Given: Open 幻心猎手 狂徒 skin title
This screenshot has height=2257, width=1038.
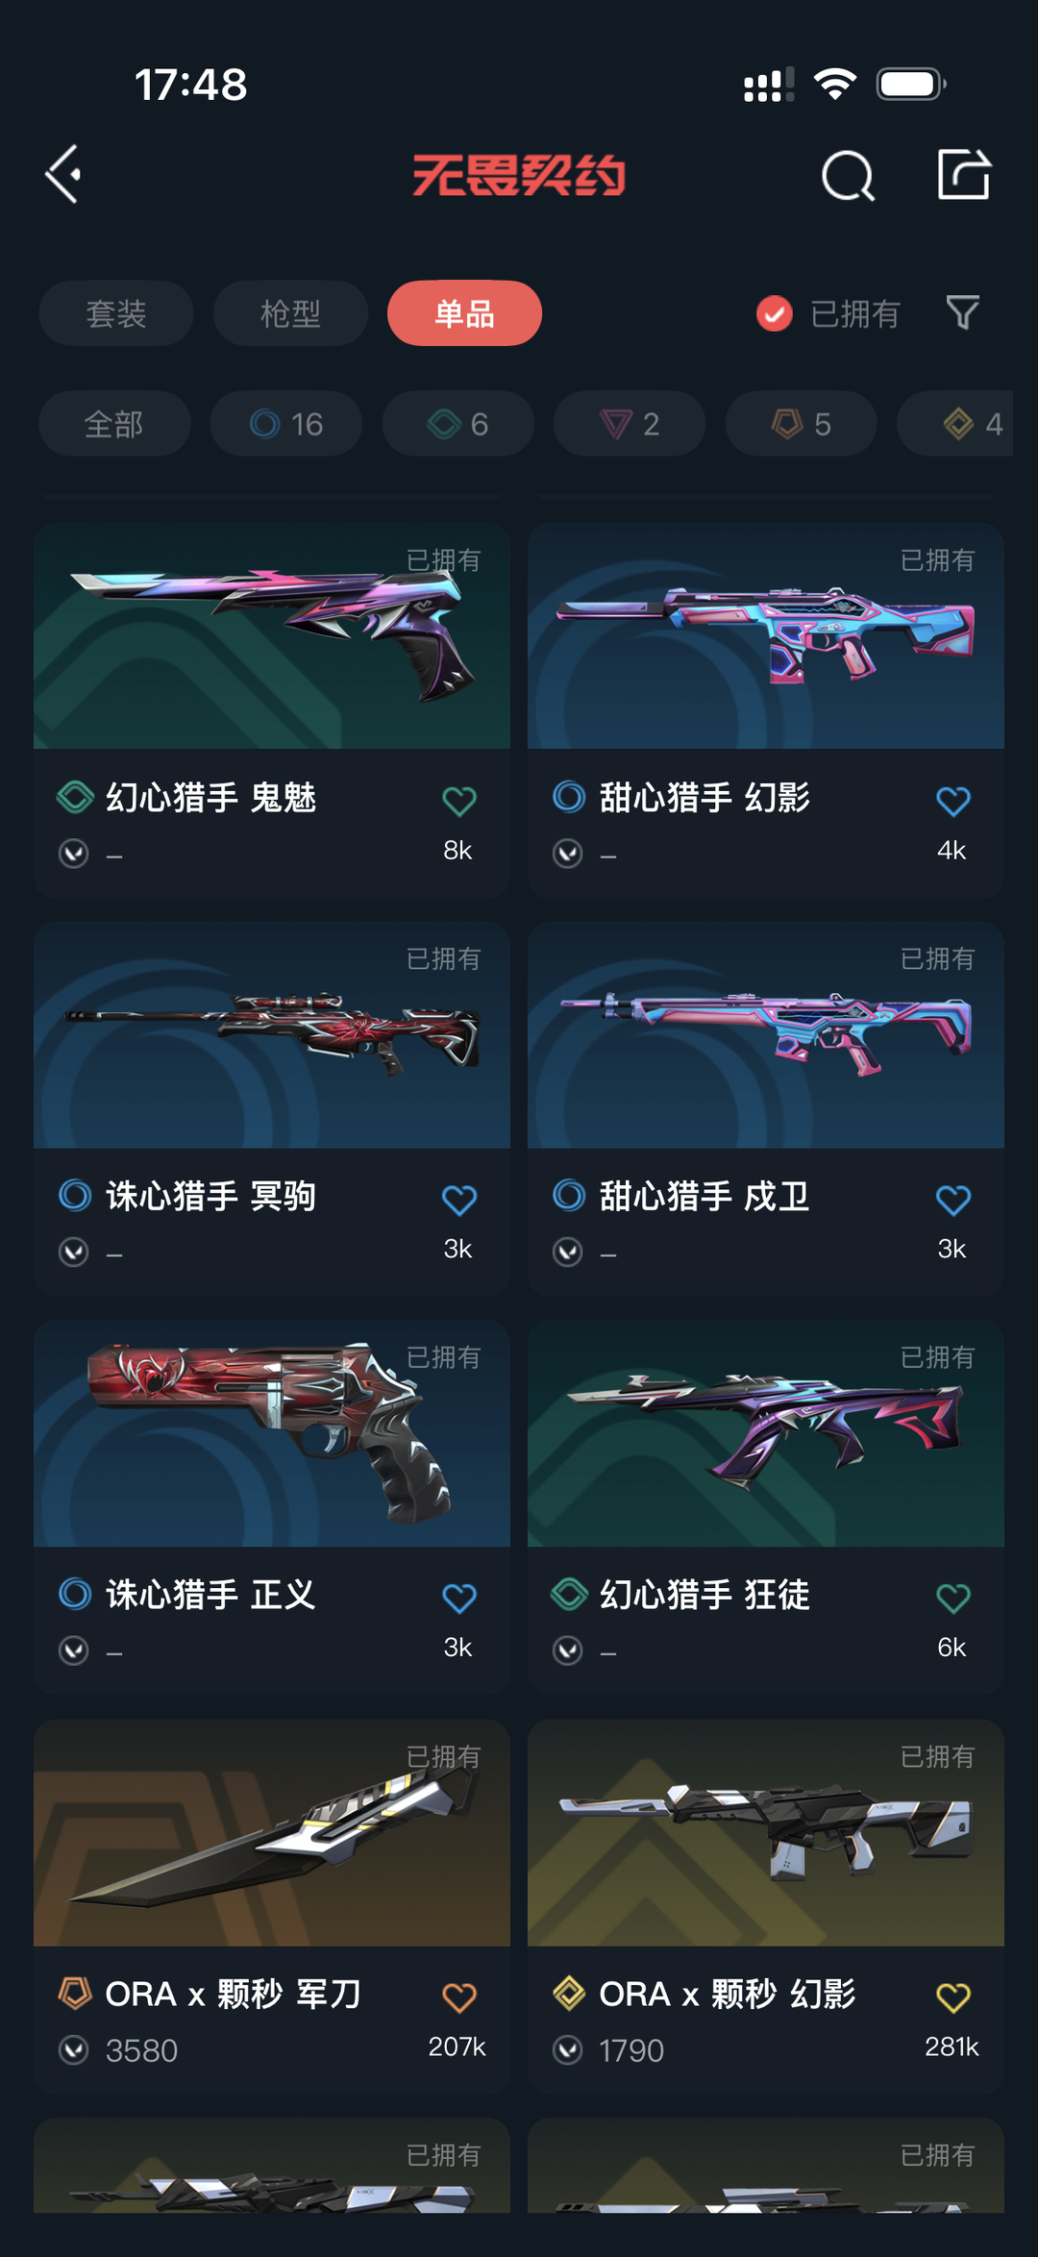Looking at the screenshot, I should click(704, 1595).
